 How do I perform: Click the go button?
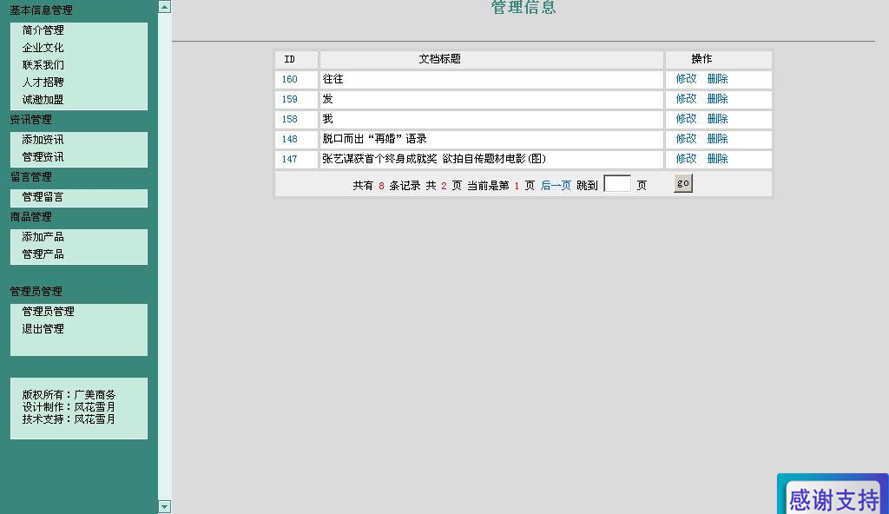click(x=683, y=183)
